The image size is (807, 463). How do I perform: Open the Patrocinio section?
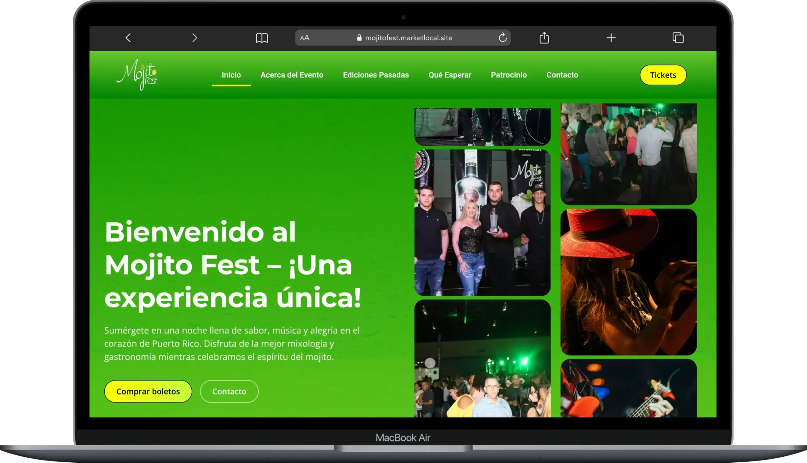tap(508, 75)
